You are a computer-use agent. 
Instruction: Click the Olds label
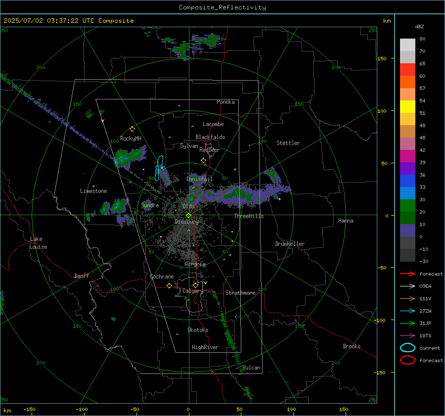(188, 206)
